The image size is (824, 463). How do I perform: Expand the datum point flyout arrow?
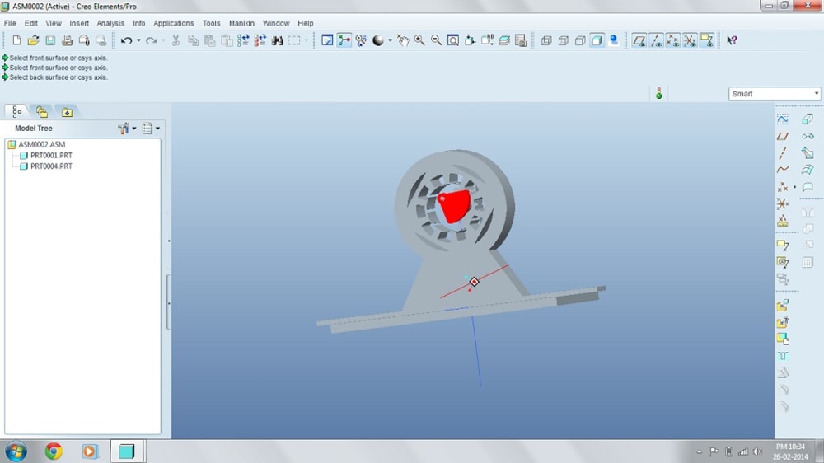click(794, 186)
